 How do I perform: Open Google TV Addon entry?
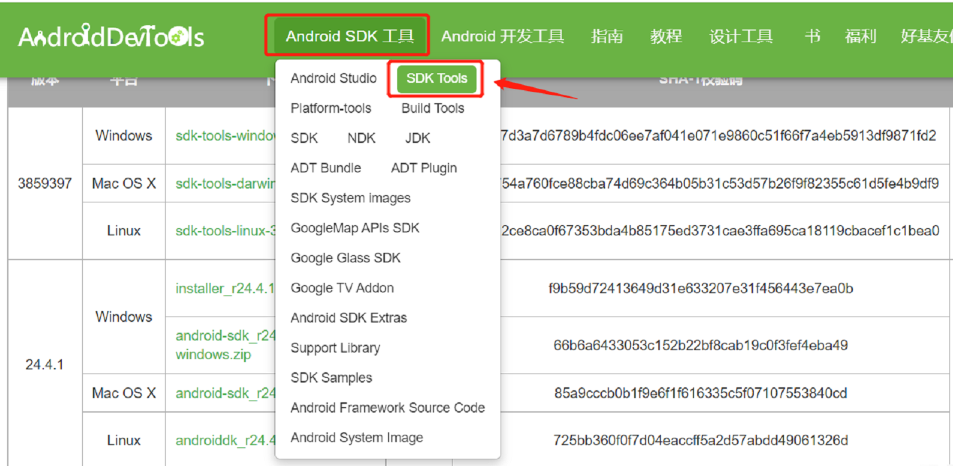point(342,288)
